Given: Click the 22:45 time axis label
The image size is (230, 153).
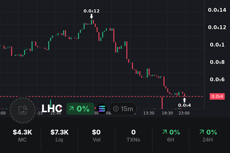Looking at the screenshot, I should [x=56, y=113].
